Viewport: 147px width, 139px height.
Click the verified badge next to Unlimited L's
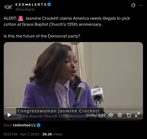click(x=38, y=125)
